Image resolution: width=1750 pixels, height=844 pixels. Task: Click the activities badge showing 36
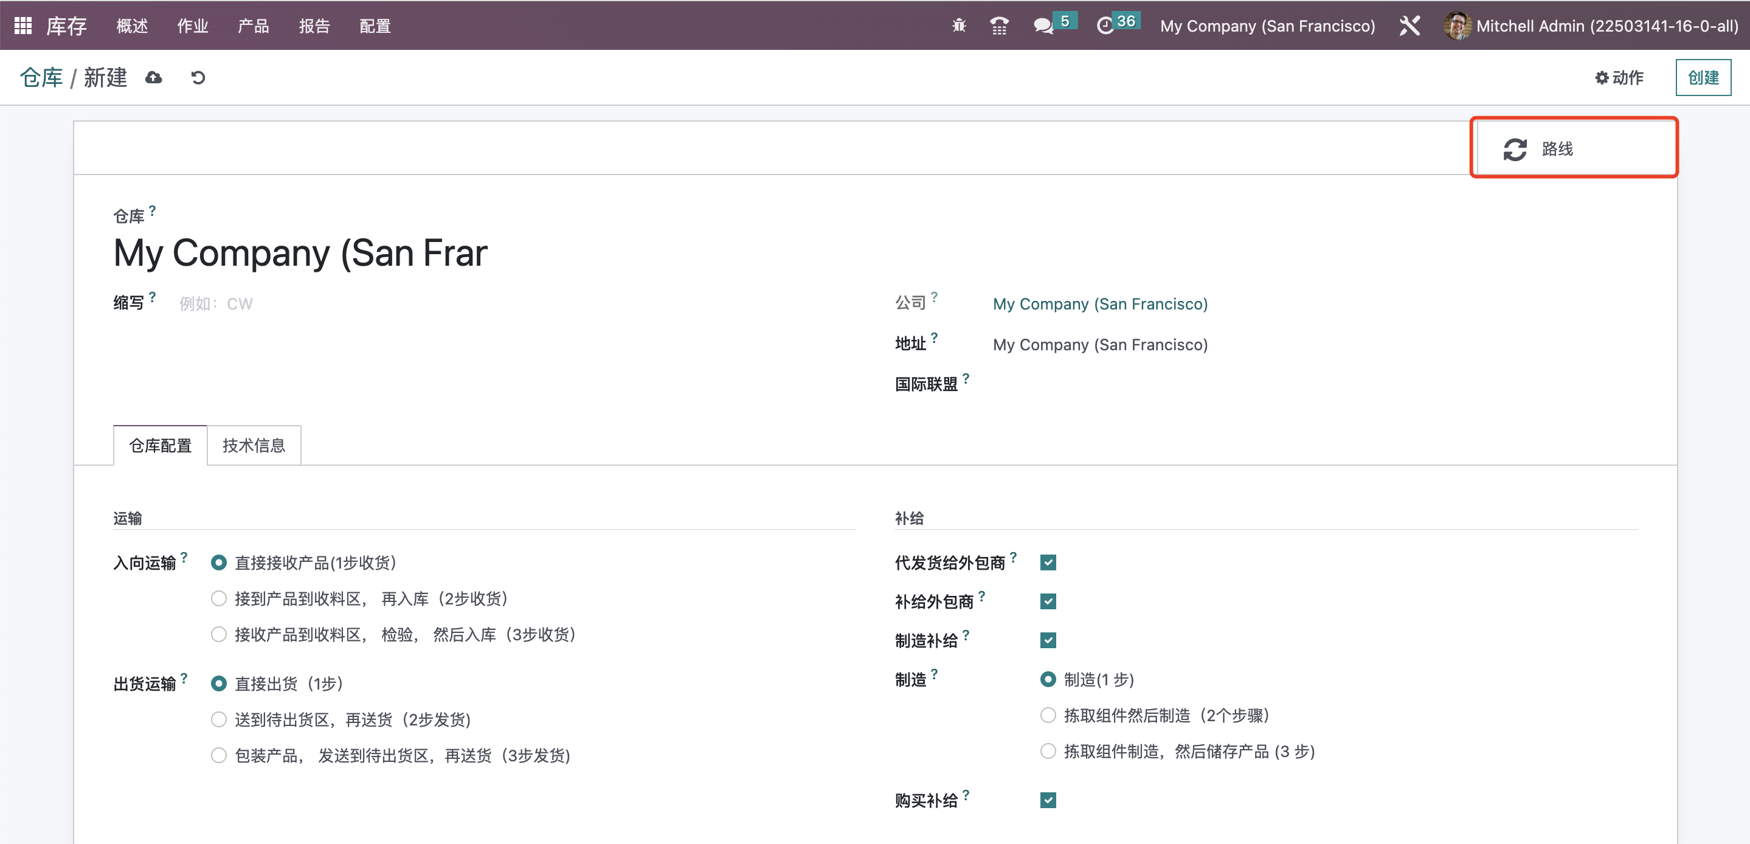(x=1126, y=21)
